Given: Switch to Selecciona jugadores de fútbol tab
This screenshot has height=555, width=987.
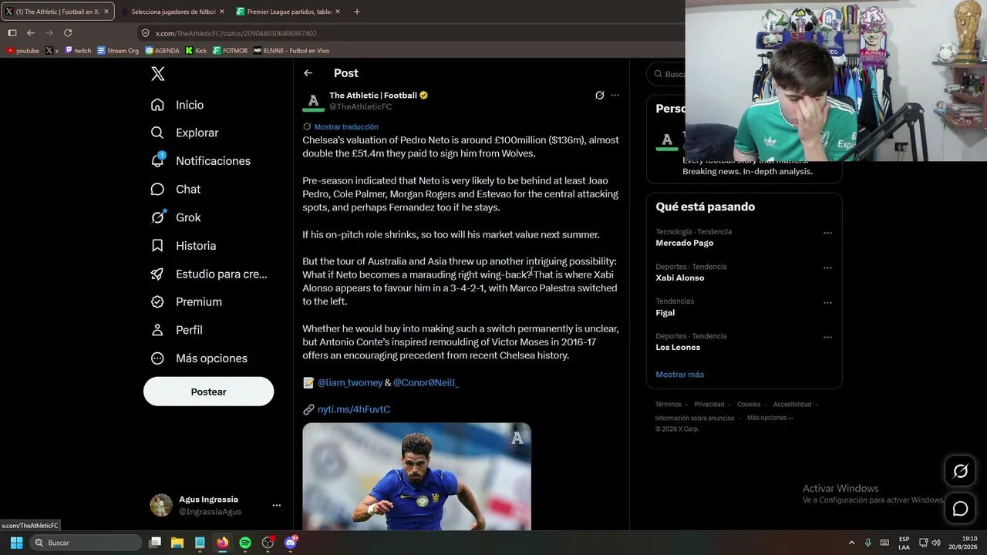Looking at the screenshot, I should 173,12.
